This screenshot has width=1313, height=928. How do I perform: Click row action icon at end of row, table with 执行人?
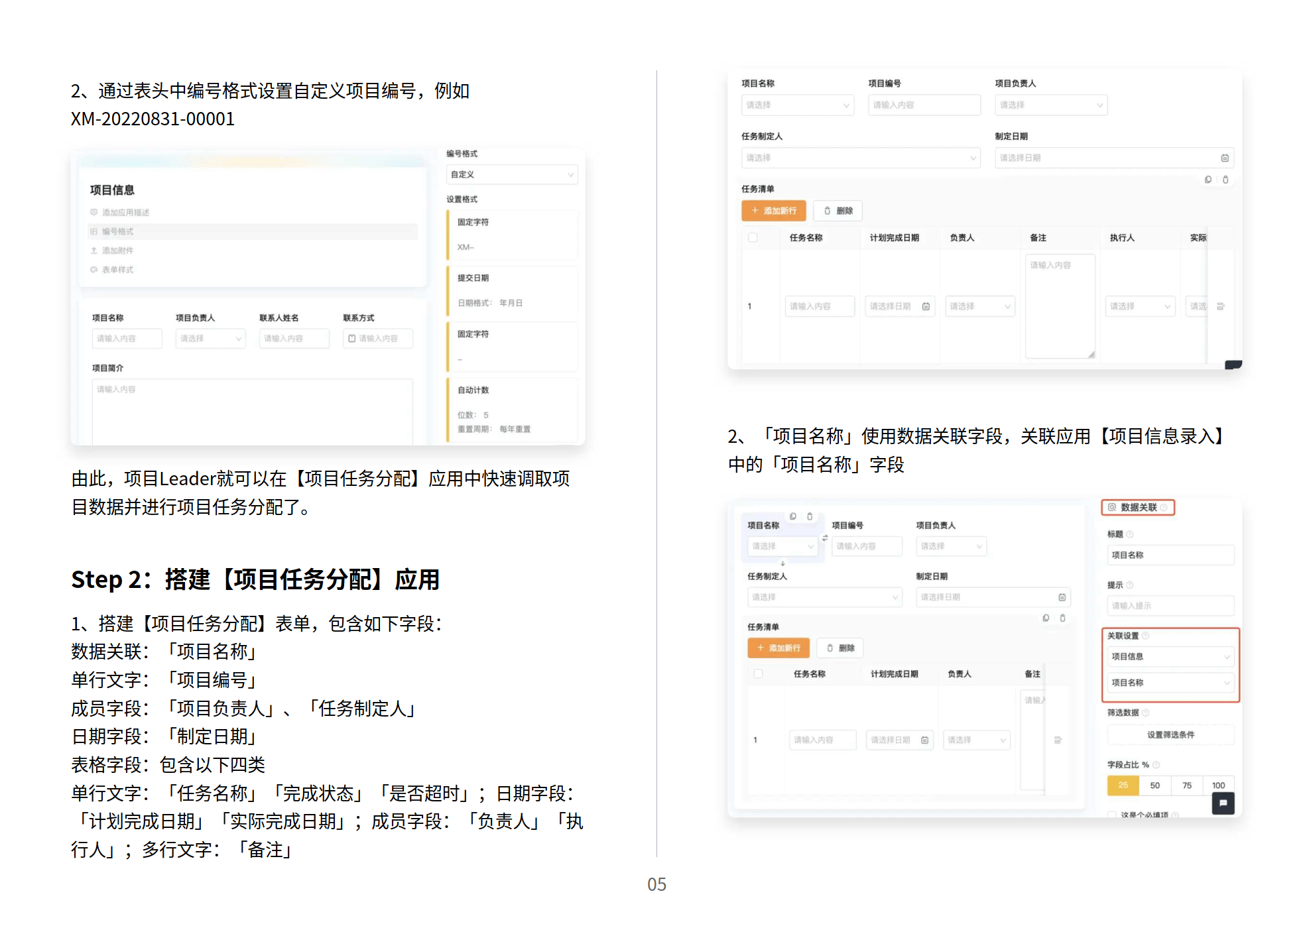click(1221, 306)
